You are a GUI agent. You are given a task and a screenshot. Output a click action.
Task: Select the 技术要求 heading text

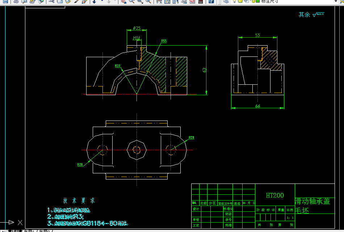click(79, 201)
